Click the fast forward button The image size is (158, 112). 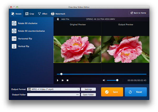63,80
